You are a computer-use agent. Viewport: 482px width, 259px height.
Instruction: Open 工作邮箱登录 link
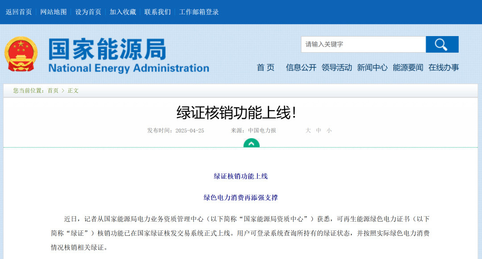[x=199, y=12]
